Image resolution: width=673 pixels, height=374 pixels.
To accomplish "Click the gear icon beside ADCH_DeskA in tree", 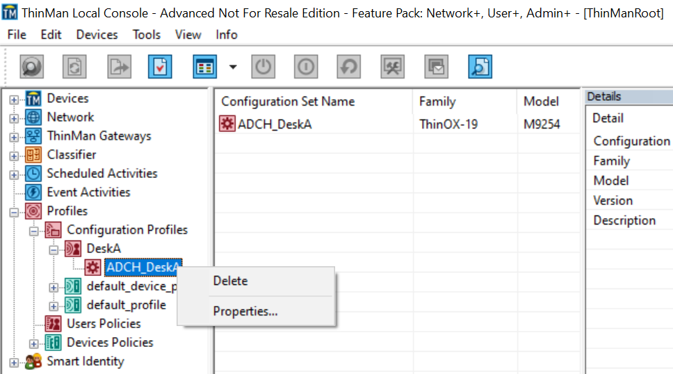I will click(92, 268).
